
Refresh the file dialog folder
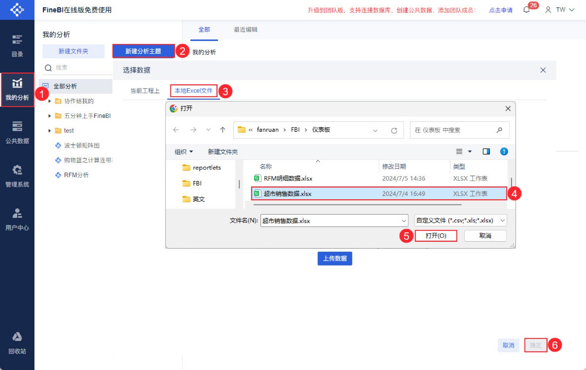pos(394,130)
